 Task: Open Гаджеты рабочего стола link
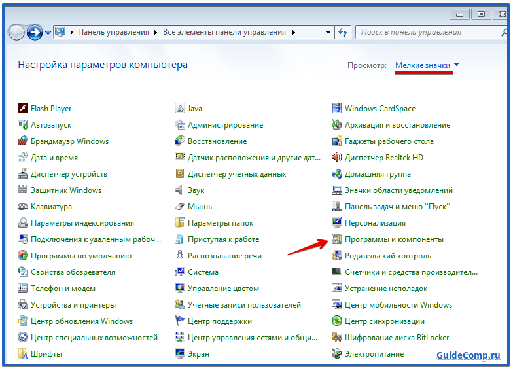[389, 141]
